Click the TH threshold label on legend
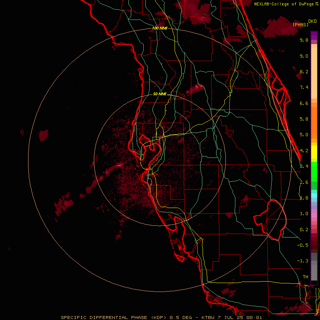This screenshot has height=320, width=320. click(x=305, y=277)
